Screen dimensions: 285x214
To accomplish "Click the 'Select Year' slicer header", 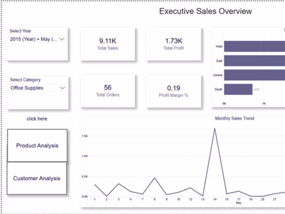I will (20, 31).
